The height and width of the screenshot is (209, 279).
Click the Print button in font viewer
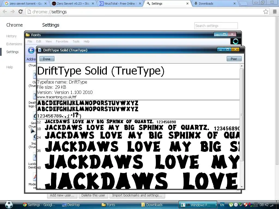(234, 59)
